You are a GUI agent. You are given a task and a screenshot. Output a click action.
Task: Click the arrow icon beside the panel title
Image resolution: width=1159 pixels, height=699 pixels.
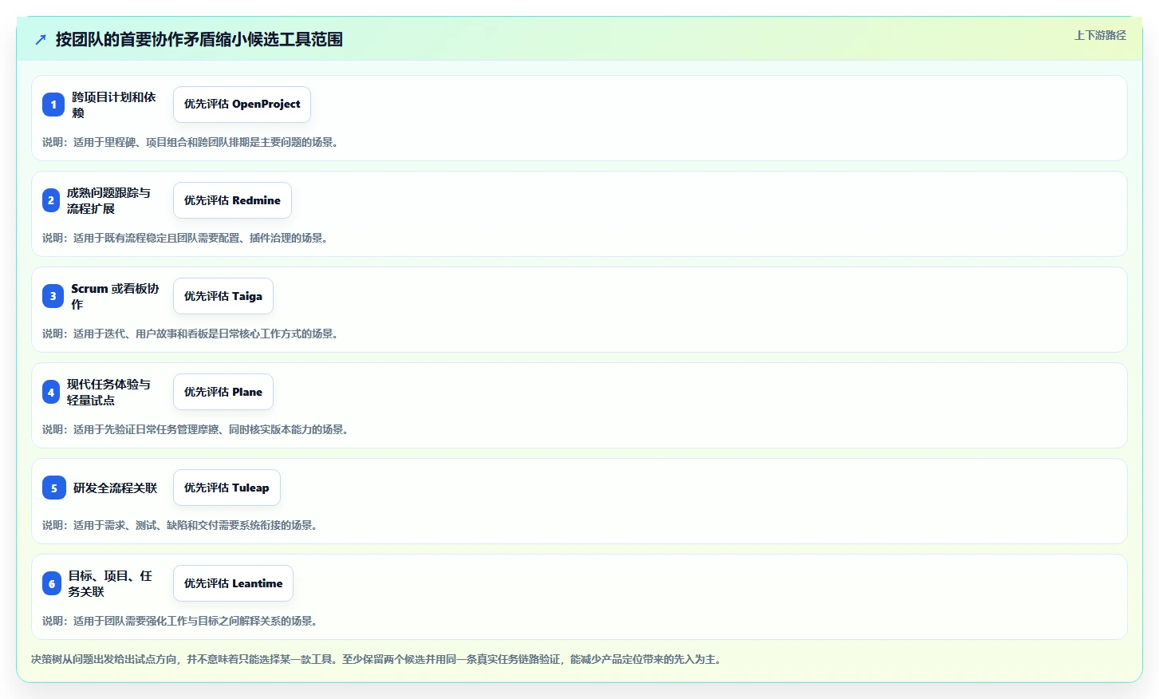click(x=41, y=39)
